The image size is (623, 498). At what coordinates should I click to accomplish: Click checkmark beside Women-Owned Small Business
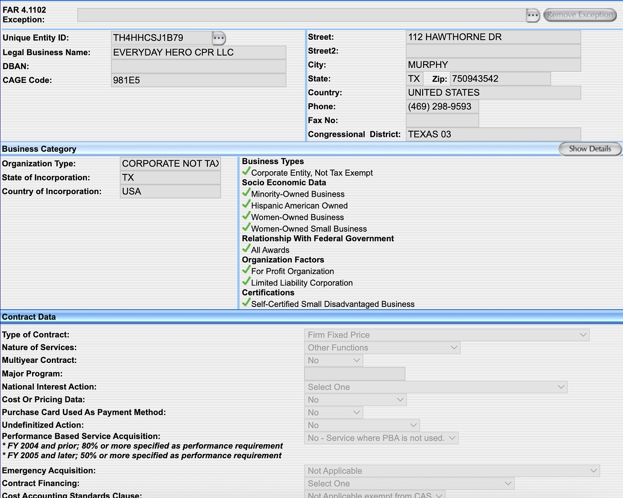point(246,227)
